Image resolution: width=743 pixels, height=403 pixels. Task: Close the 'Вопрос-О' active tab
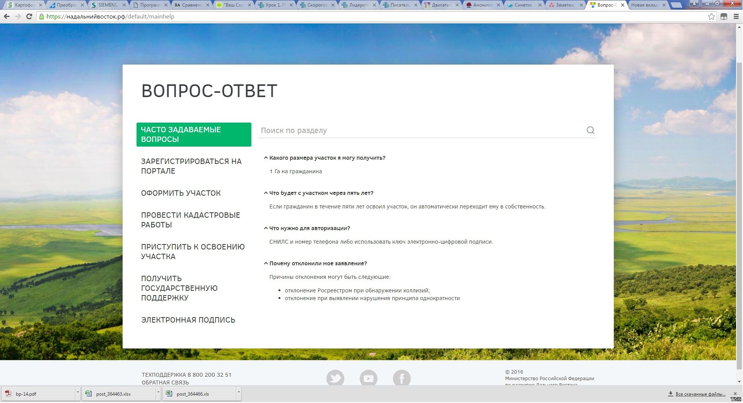[622, 5]
